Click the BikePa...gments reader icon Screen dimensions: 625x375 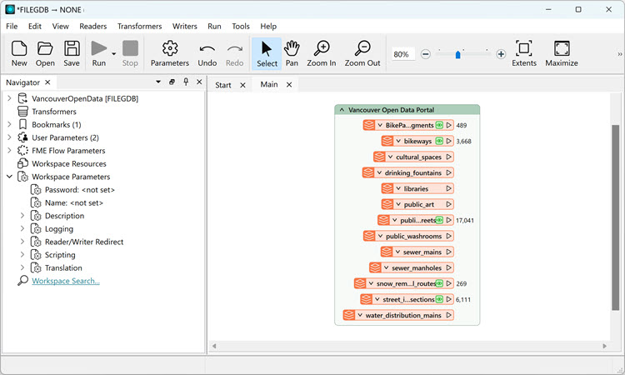369,125
